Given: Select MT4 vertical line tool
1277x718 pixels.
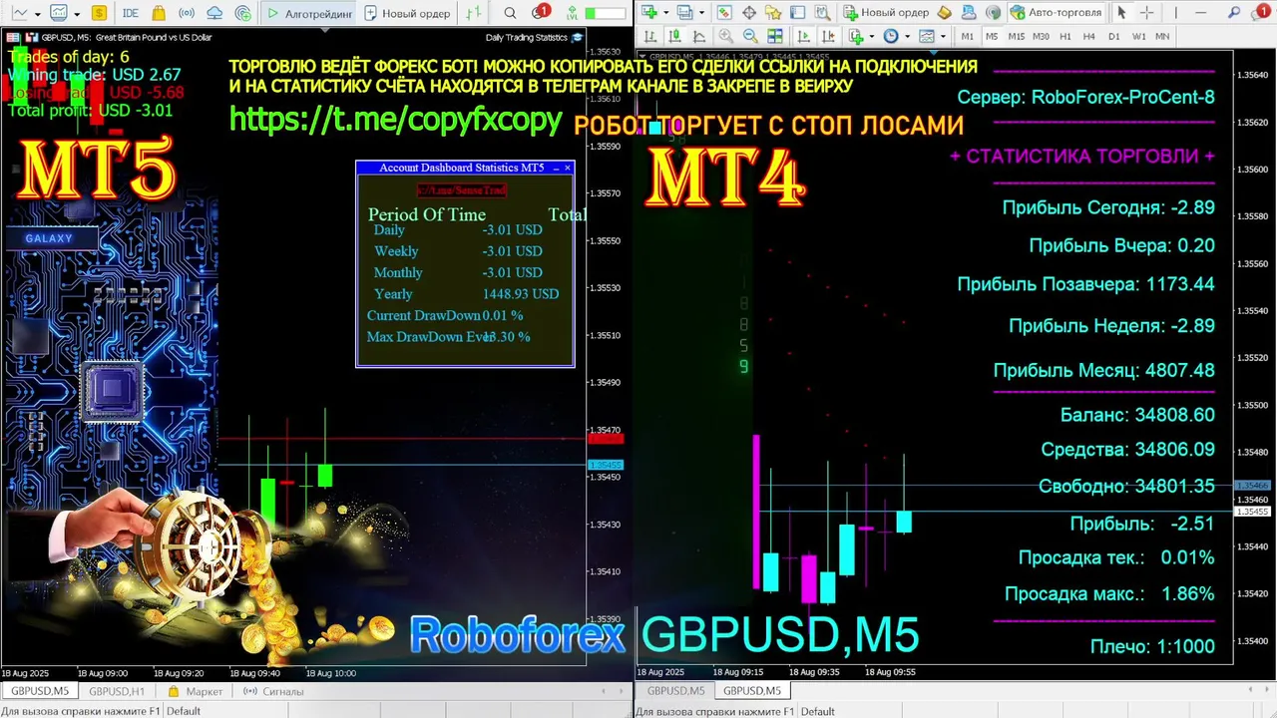Looking at the screenshot, I should coord(1175,13).
